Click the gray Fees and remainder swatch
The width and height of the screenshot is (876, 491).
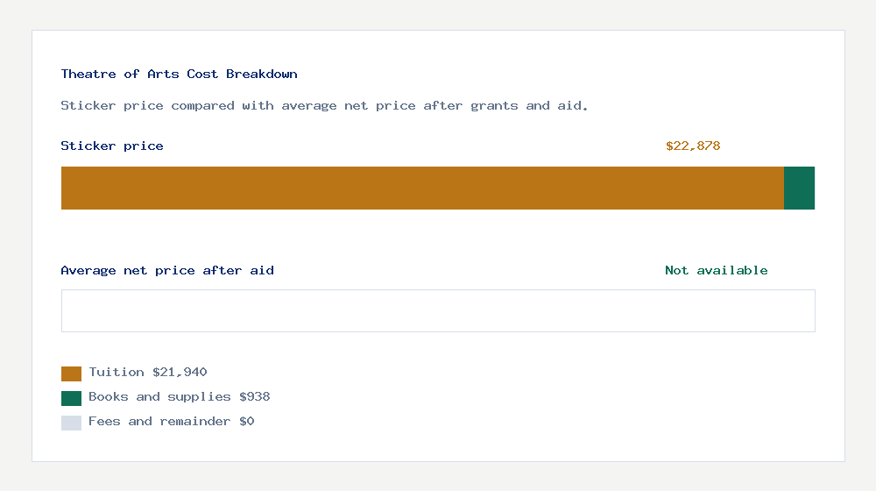point(71,423)
